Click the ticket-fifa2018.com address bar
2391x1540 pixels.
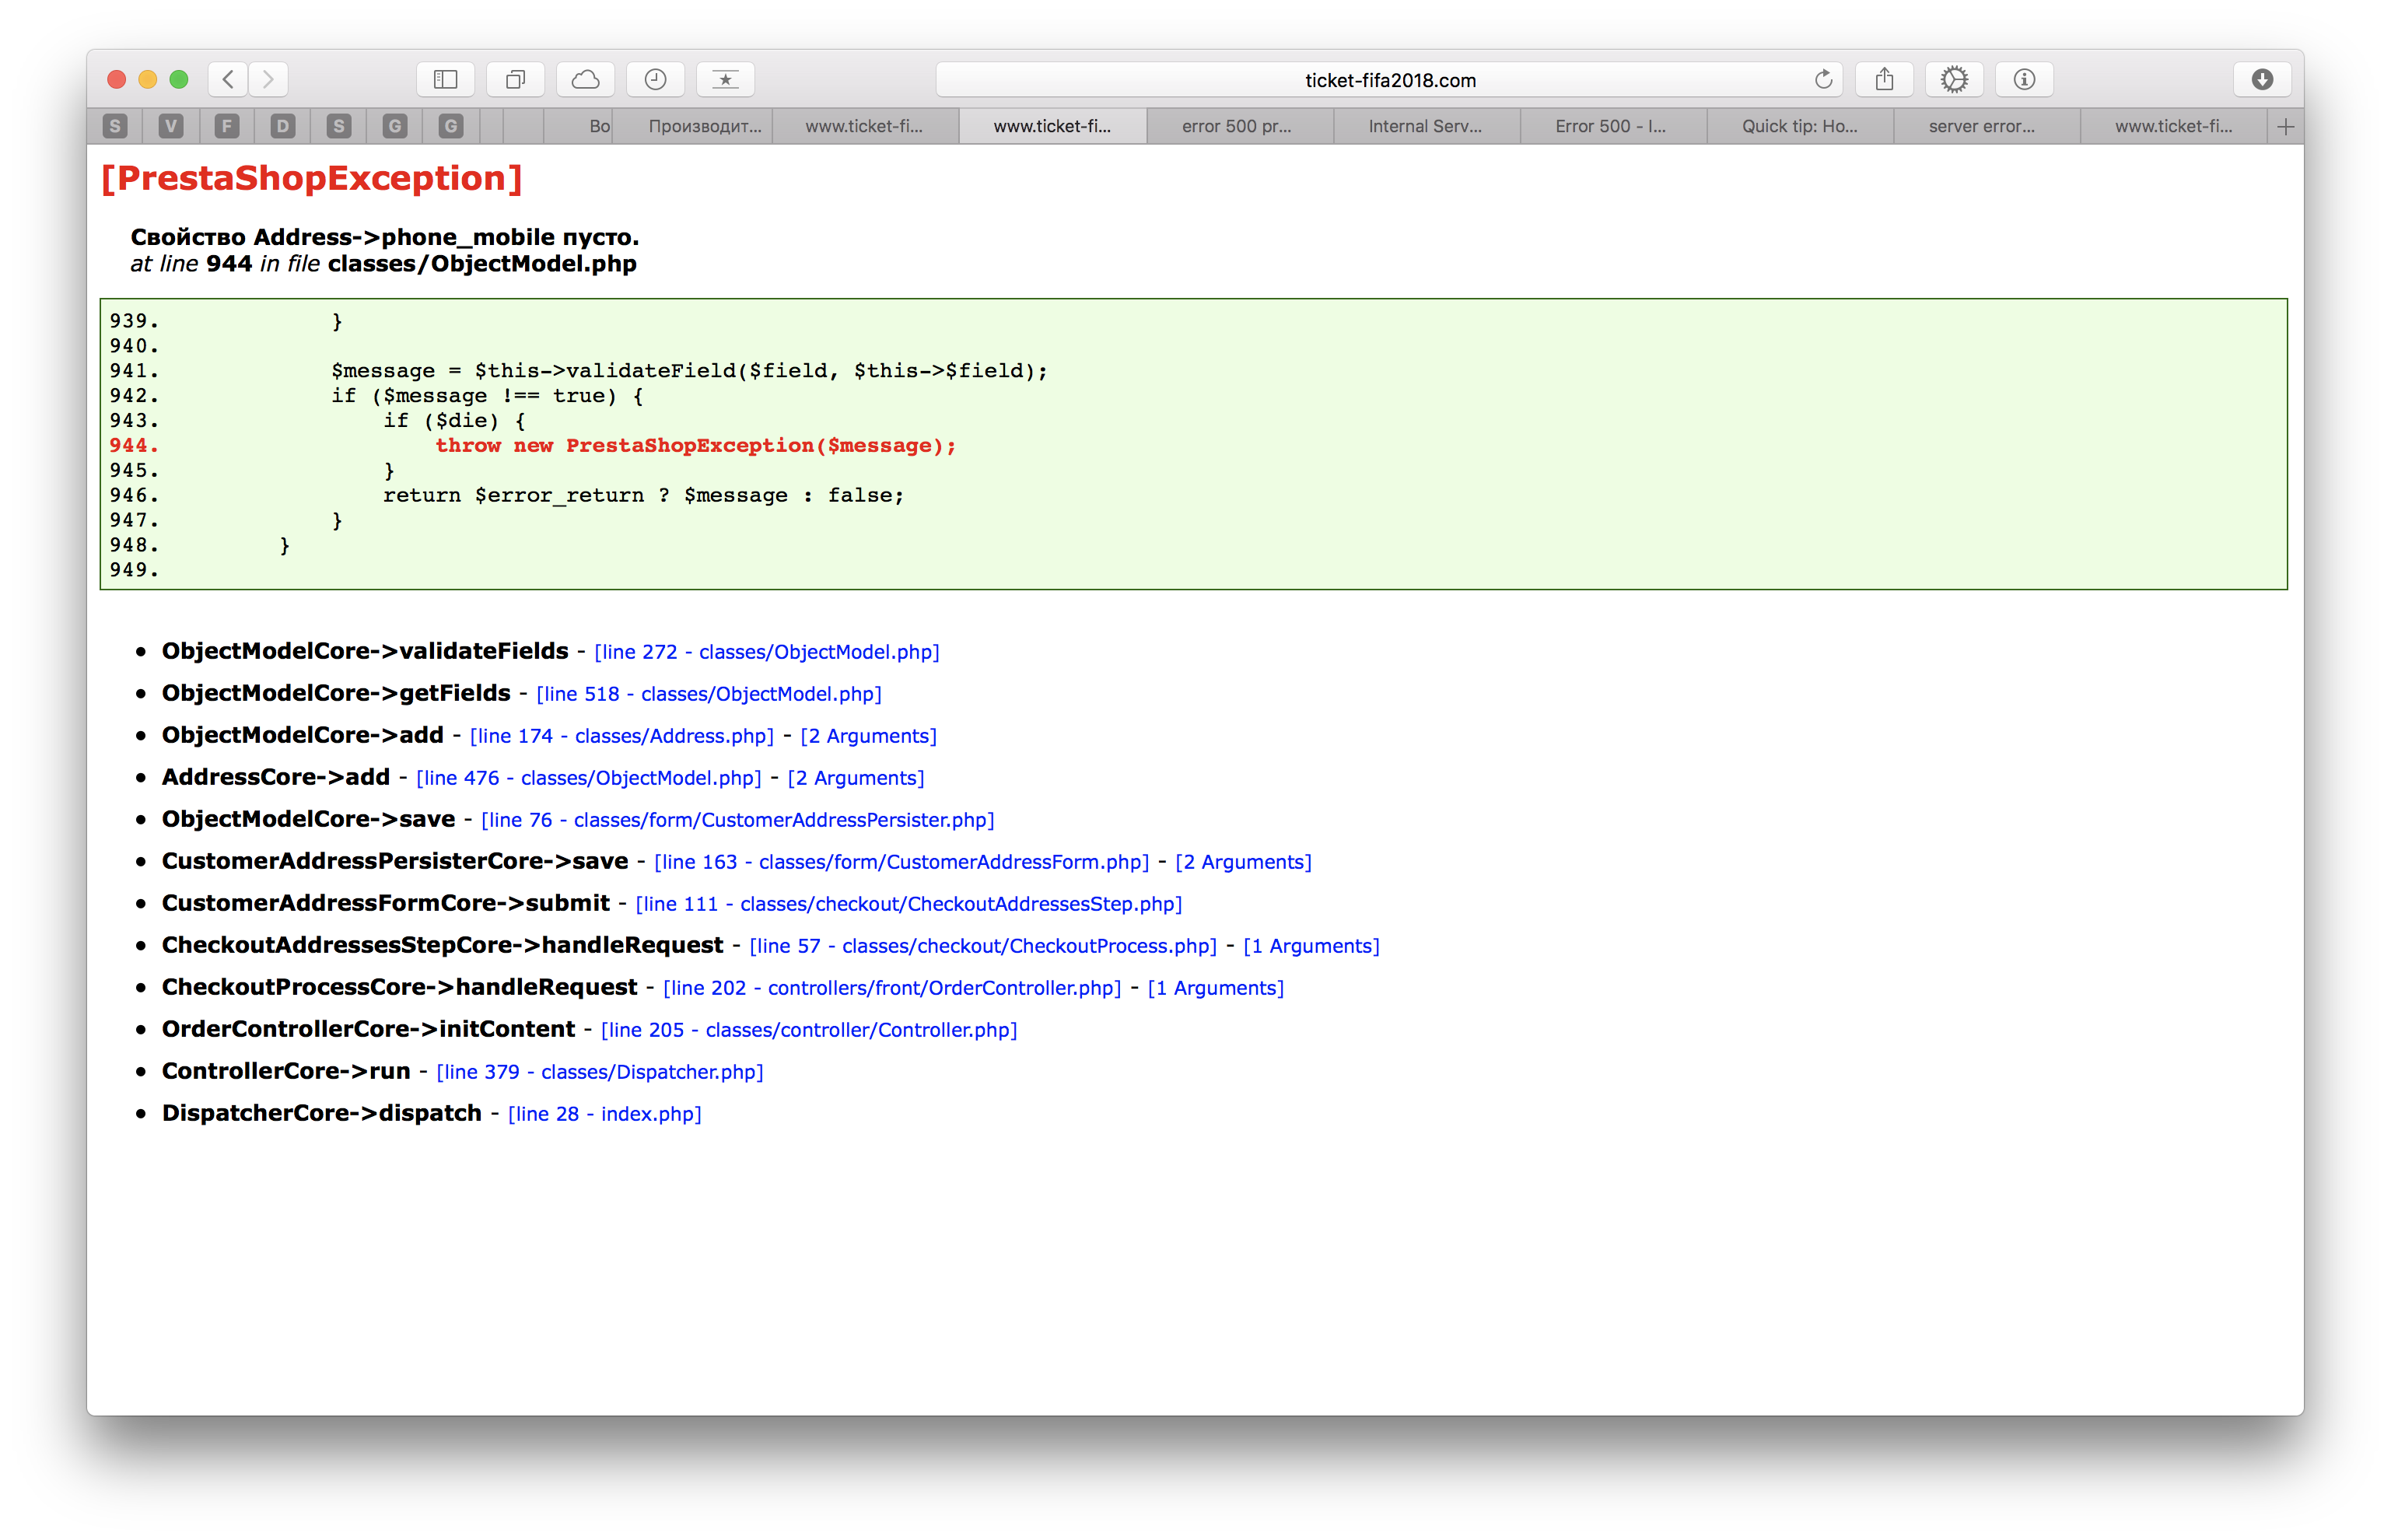point(1390,80)
